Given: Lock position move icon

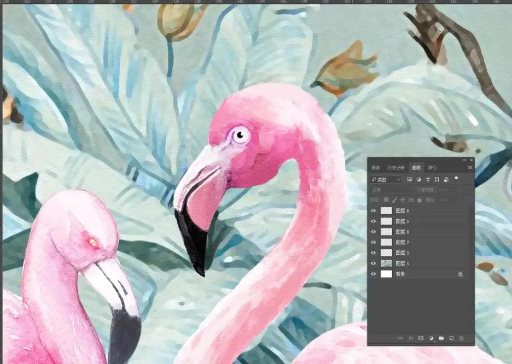Looking at the screenshot, I should [x=403, y=200].
